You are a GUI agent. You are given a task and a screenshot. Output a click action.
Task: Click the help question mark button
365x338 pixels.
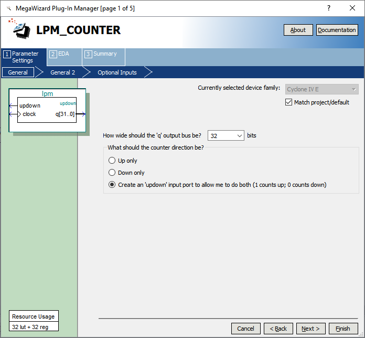point(328,8)
